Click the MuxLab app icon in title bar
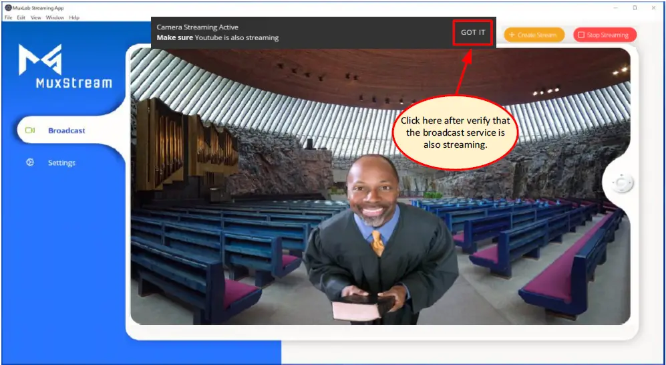Viewport: 666px width, 365px height. pyautogui.click(x=8, y=7)
